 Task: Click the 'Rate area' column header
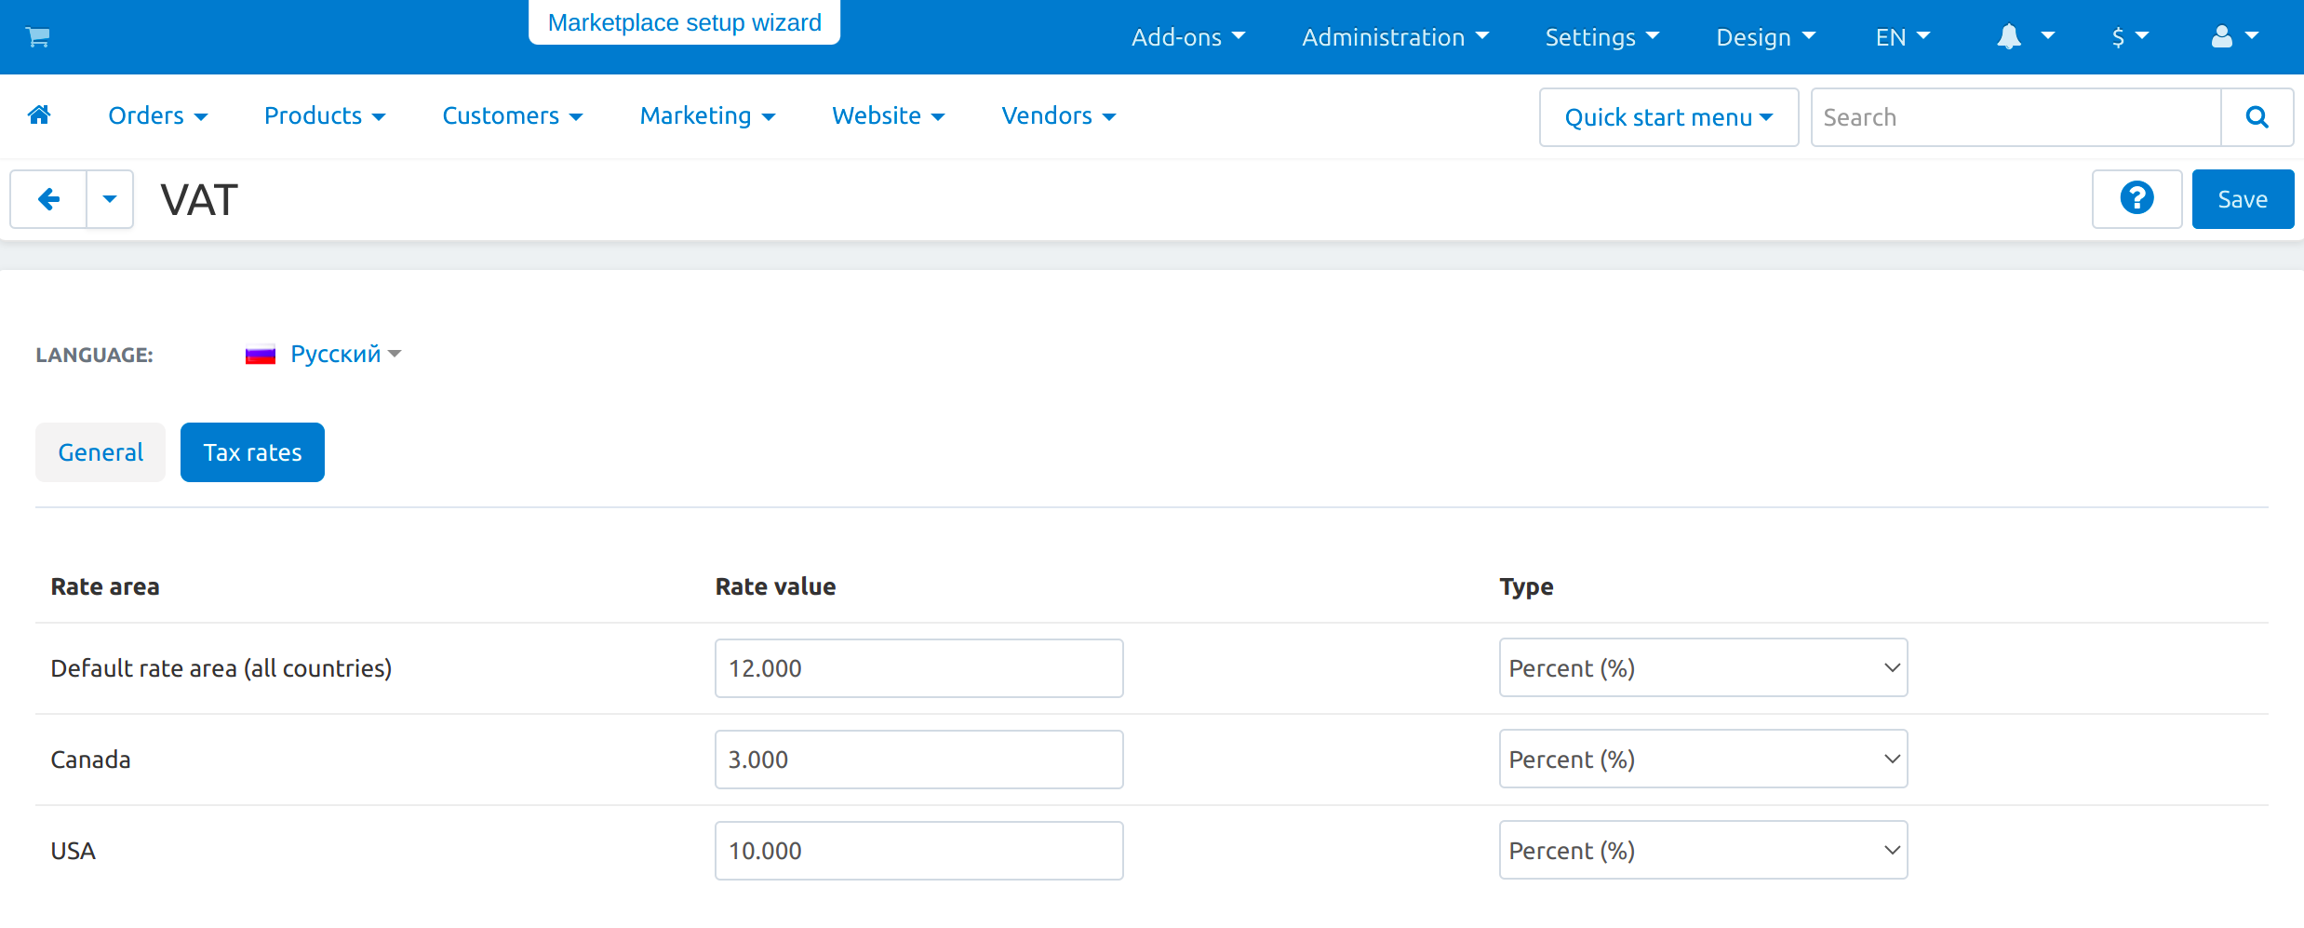[x=105, y=586]
